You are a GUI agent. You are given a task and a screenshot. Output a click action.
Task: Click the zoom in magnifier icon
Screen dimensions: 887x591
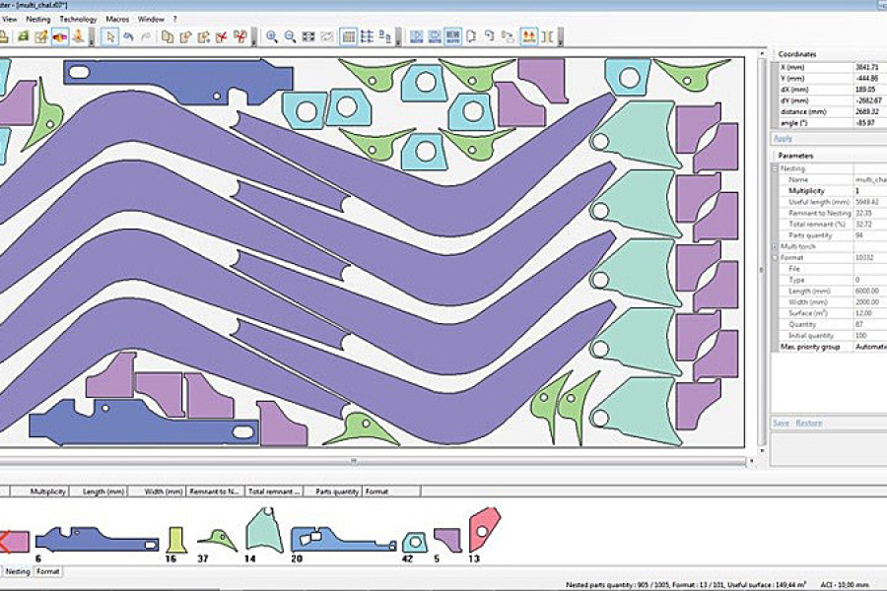[272, 36]
